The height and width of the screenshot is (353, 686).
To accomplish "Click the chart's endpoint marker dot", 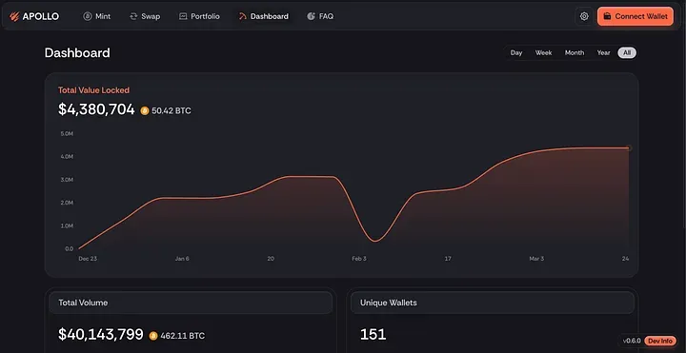I will click(629, 148).
